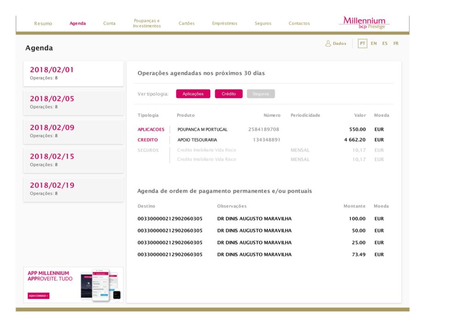
Task: Open the Resumo section
Action: click(44, 23)
